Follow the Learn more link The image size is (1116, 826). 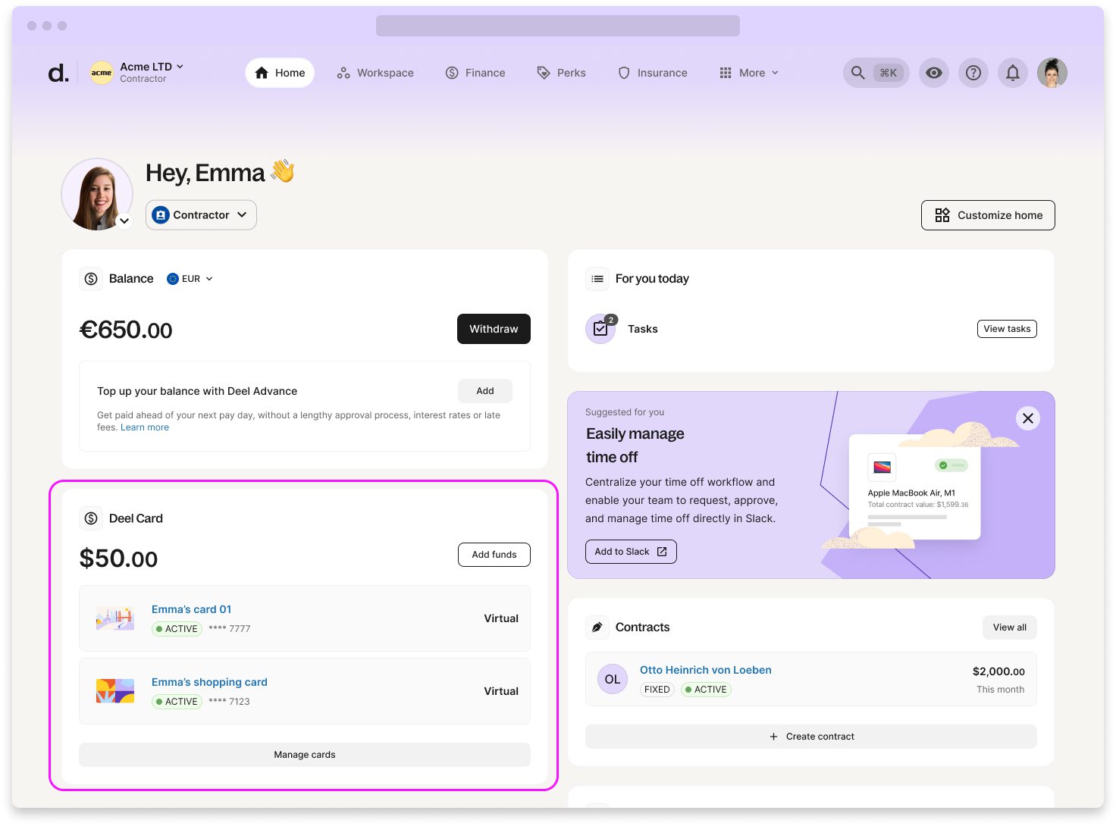[145, 427]
